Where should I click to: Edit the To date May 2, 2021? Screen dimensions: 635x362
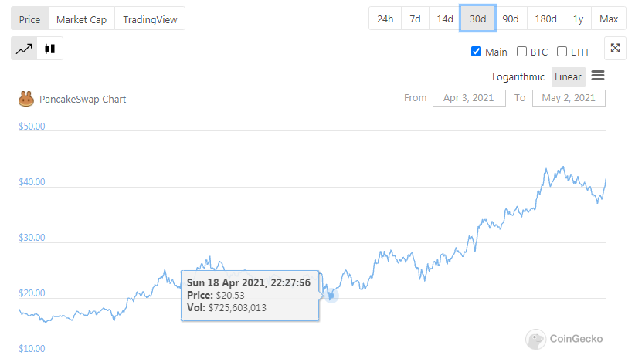point(569,98)
